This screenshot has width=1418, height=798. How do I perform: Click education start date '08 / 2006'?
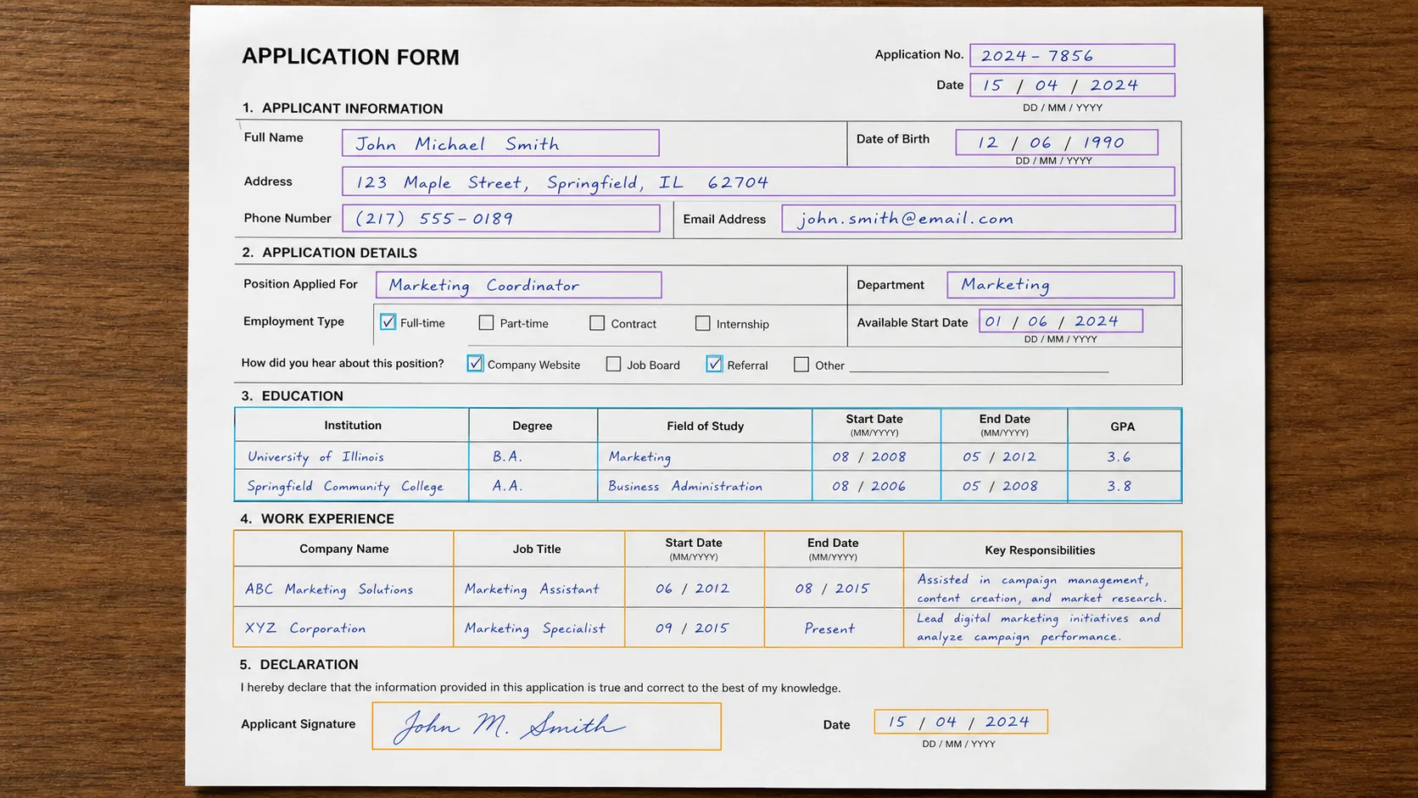pyautogui.click(x=876, y=486)
